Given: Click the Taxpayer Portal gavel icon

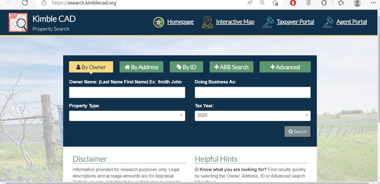Looking at the screenshot, I should 268,22.
